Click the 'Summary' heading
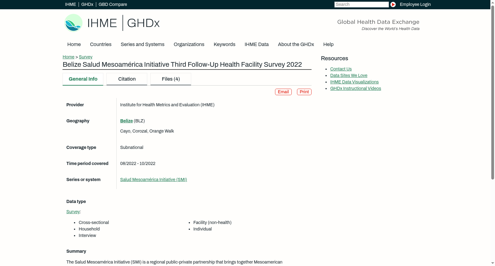The image size is (495, 266). click(x=76, y=251)
